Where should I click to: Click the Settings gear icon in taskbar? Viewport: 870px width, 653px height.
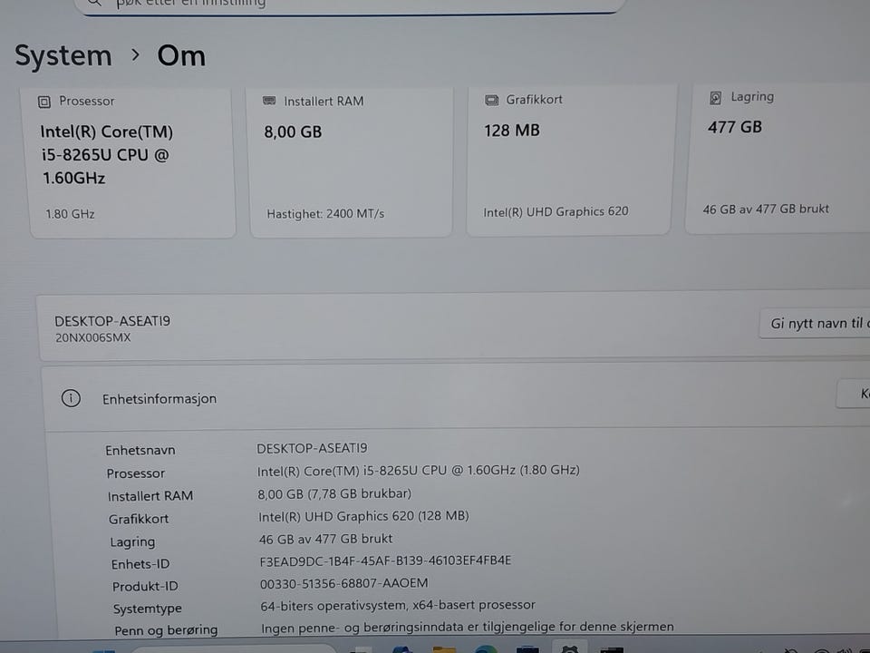pyautogui.click(x=570, y=648)
